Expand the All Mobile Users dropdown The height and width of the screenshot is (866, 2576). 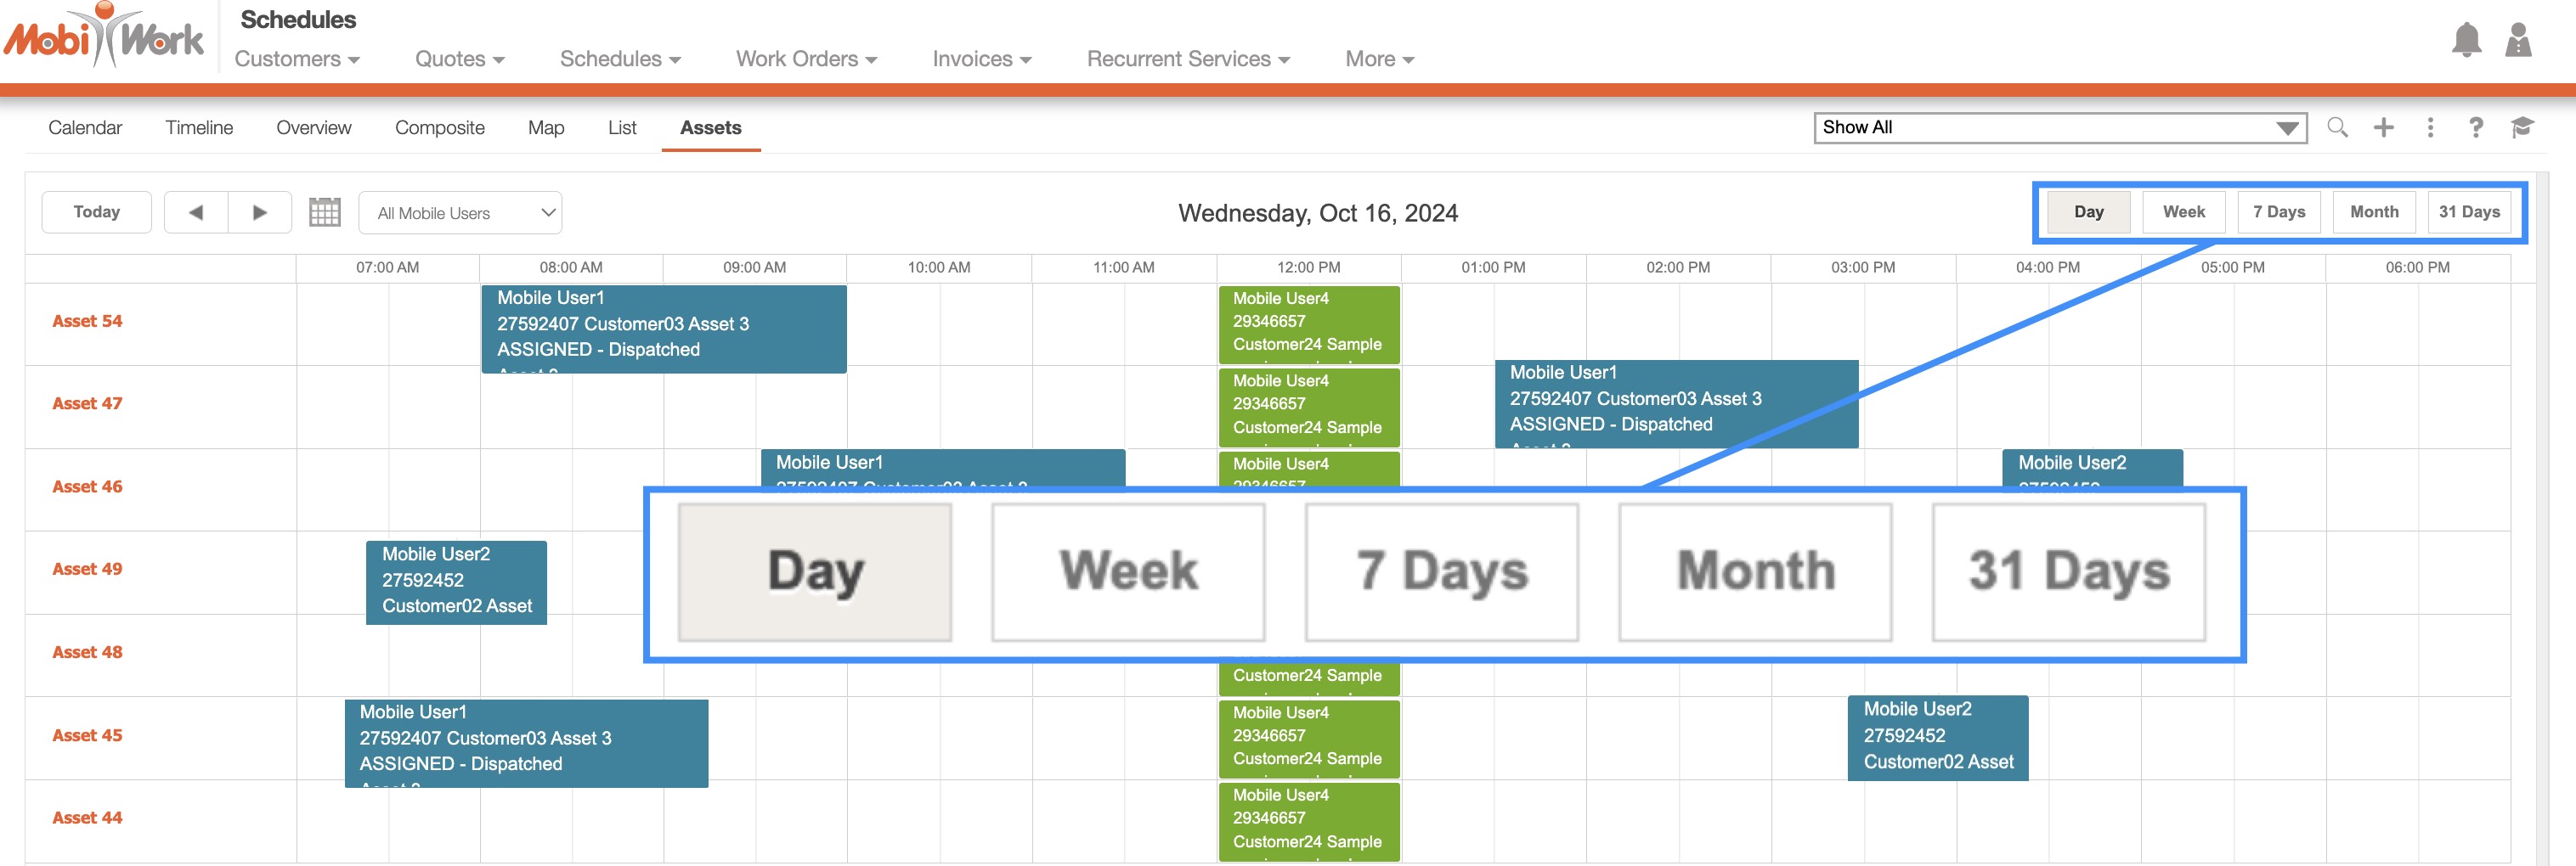(460, 213)
